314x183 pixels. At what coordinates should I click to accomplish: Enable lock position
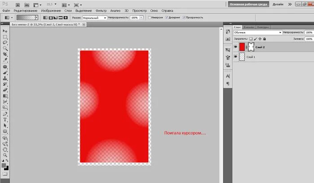pos(260,39)
